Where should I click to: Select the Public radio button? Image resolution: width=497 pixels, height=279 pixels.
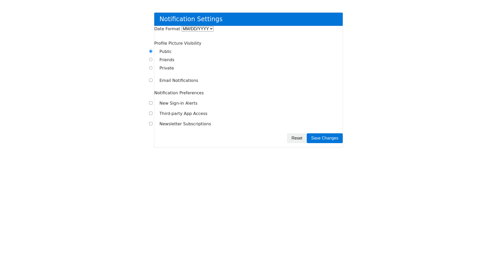tap(151, 51)
